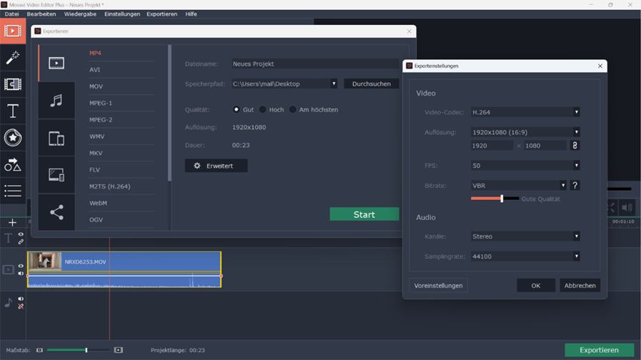Open the shapes and callouts icon
This screenshot has width=641, height=360.
[13, 164]
